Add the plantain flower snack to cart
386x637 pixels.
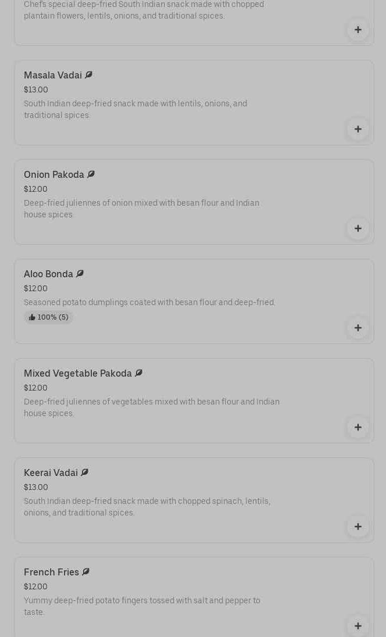pos(358,30)
